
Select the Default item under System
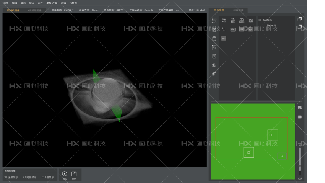(271, 25)
